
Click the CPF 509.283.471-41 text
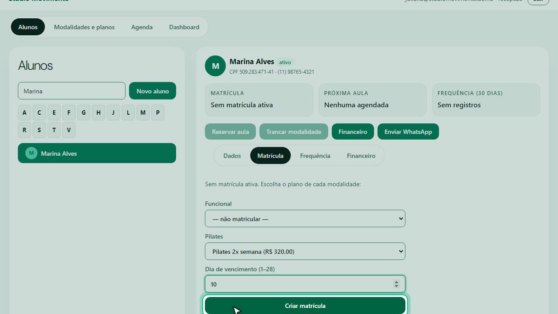click(x=252, y=72)
